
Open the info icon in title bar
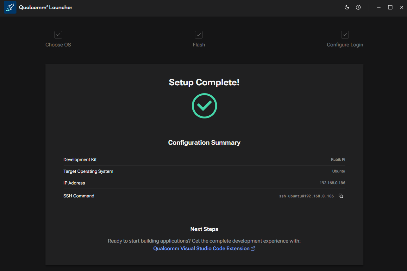click(358, 7)
